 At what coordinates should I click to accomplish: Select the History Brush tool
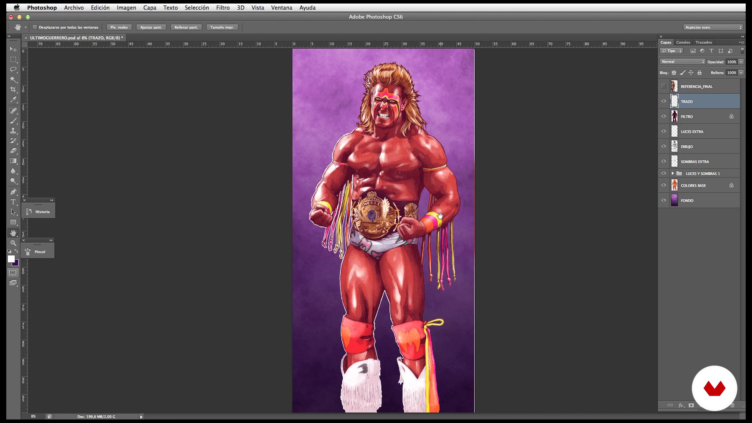13,141
